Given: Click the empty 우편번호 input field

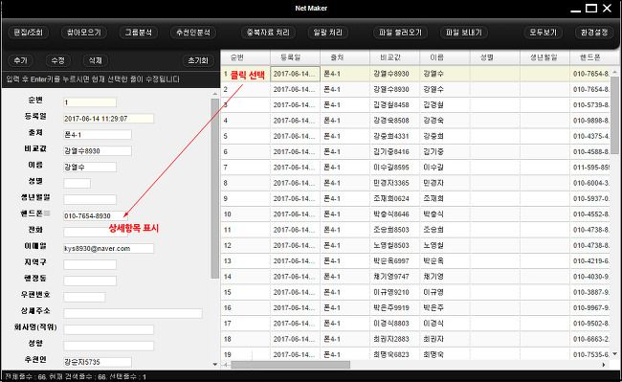Looking at the screenshot, I should coord(84,297).
